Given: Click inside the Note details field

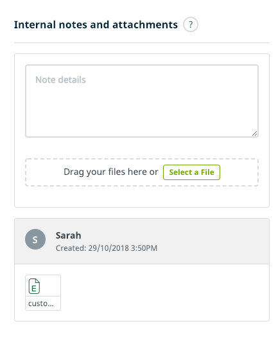Looking at the screenshot, I should pyautogui.click(x=142, y=101).
